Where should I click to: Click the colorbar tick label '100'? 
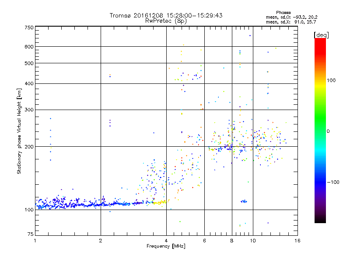pyautogui.click(x=331, y=80)
